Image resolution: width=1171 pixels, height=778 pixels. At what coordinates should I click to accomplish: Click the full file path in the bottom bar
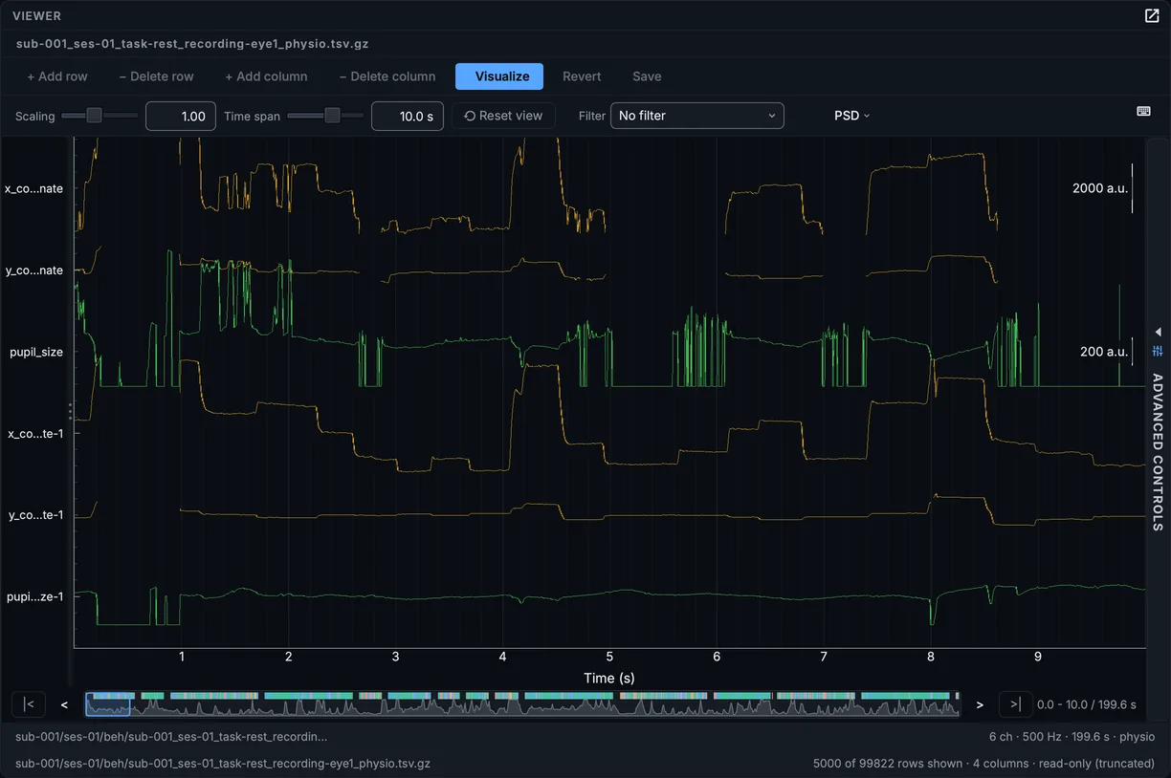(223, 764)
